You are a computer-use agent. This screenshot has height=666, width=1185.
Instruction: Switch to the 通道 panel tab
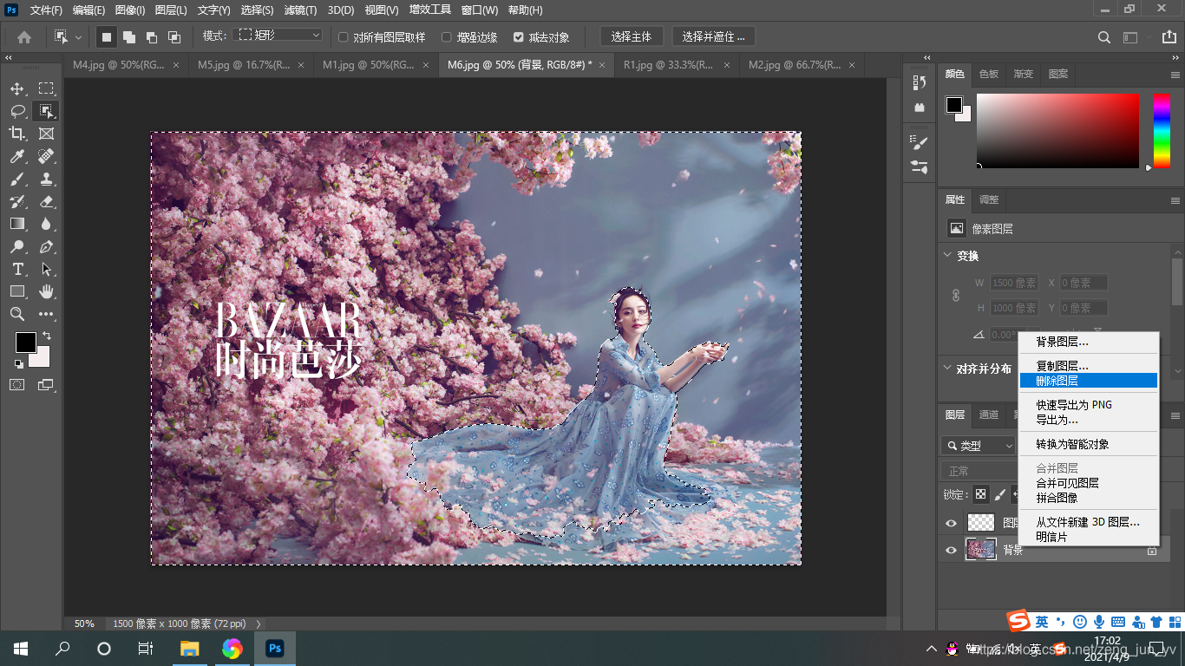click(x=988, y=415)
